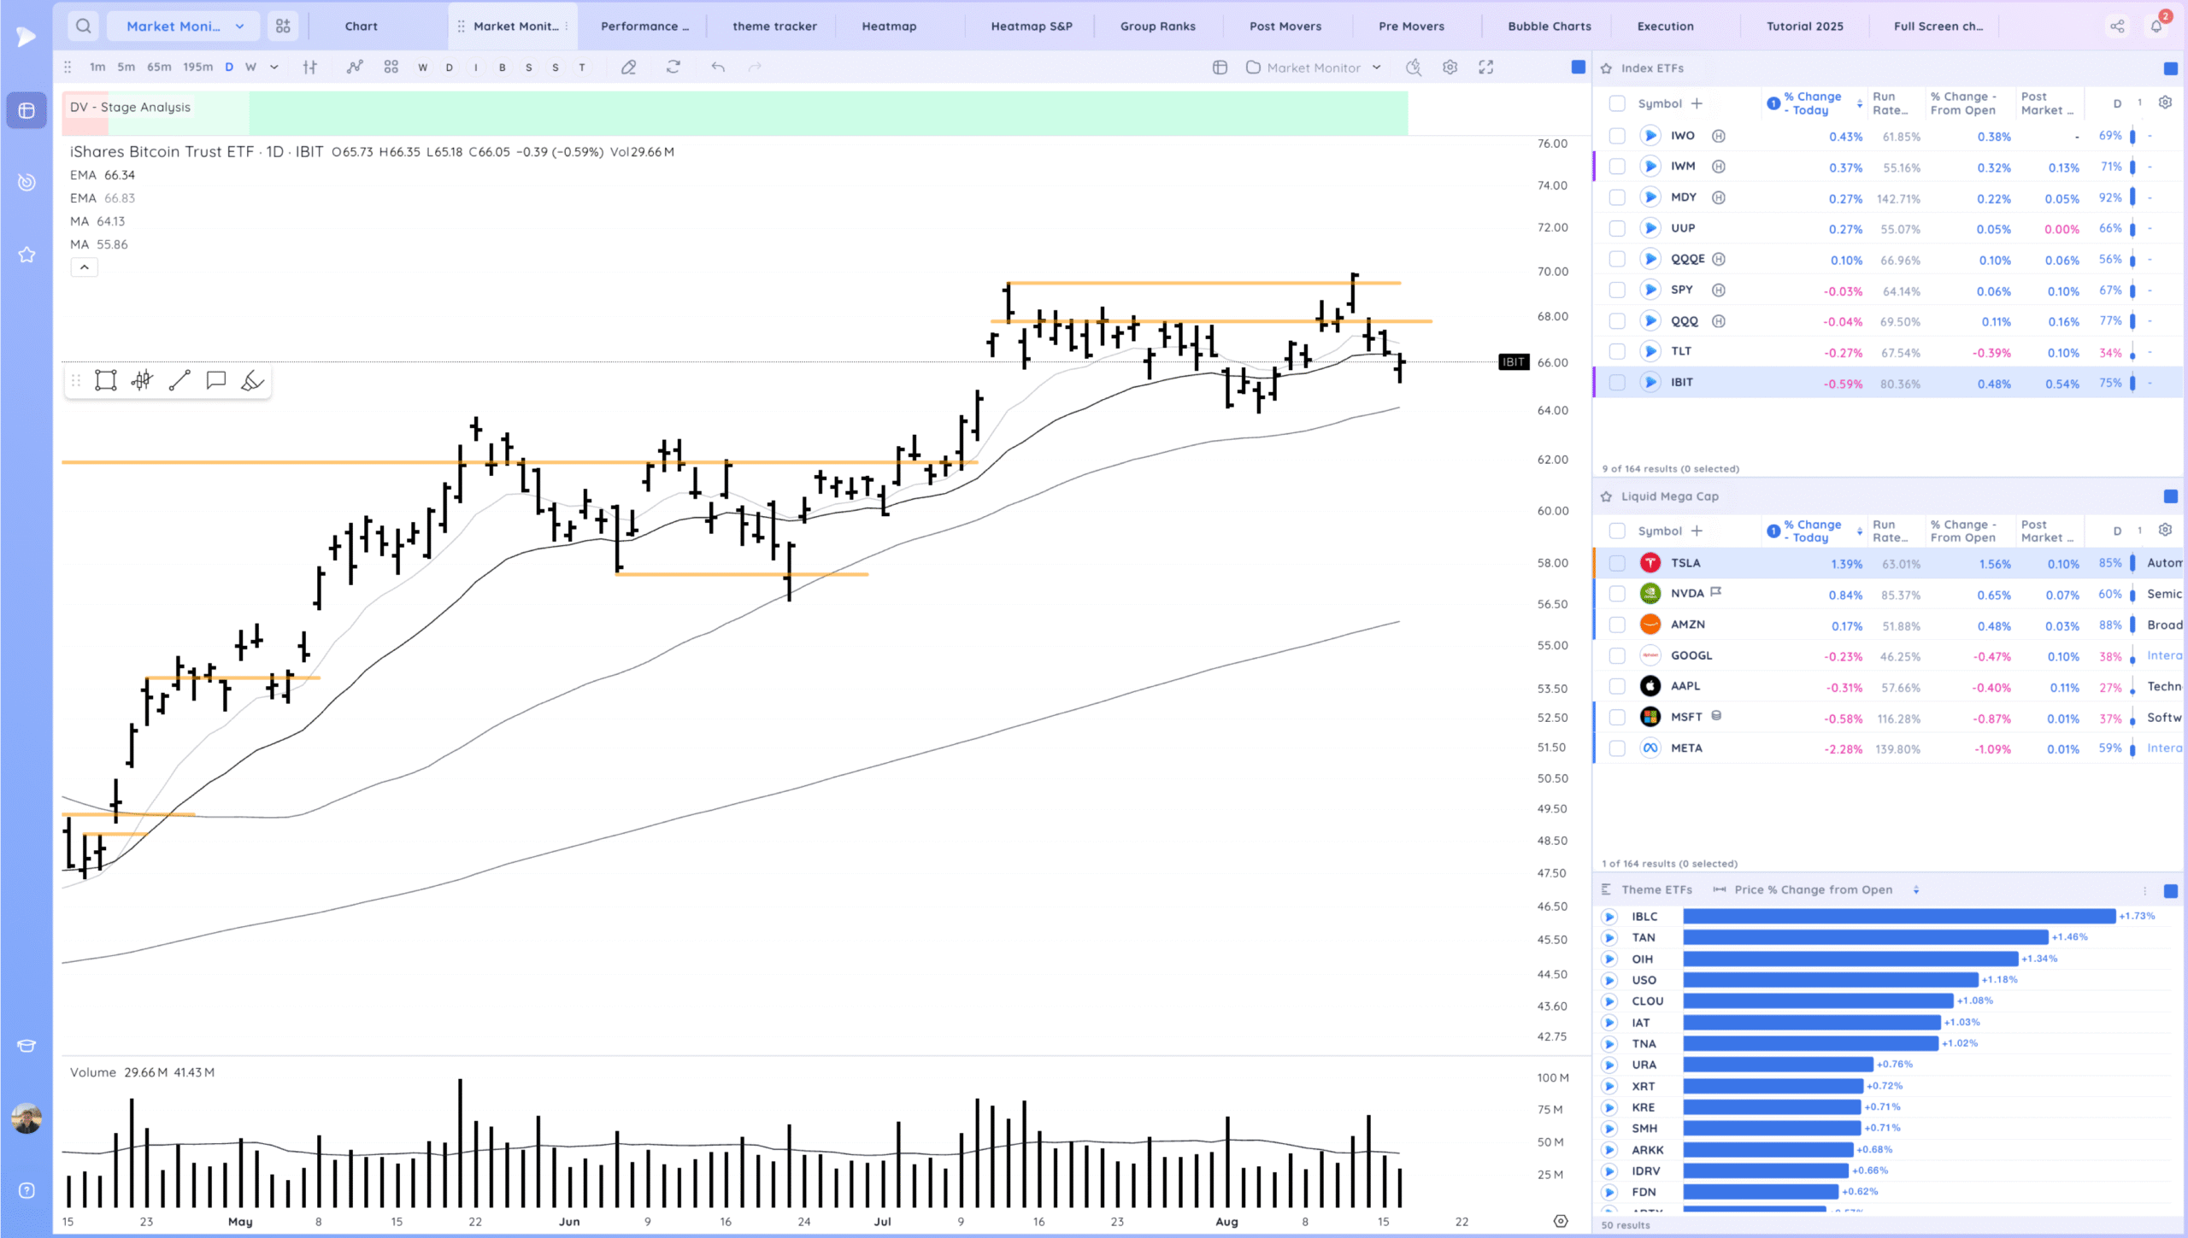Viewport: 2188px width, 1238px height.
Task: Select the rectangle drawing tool
Action: click(x=106, y=381)
